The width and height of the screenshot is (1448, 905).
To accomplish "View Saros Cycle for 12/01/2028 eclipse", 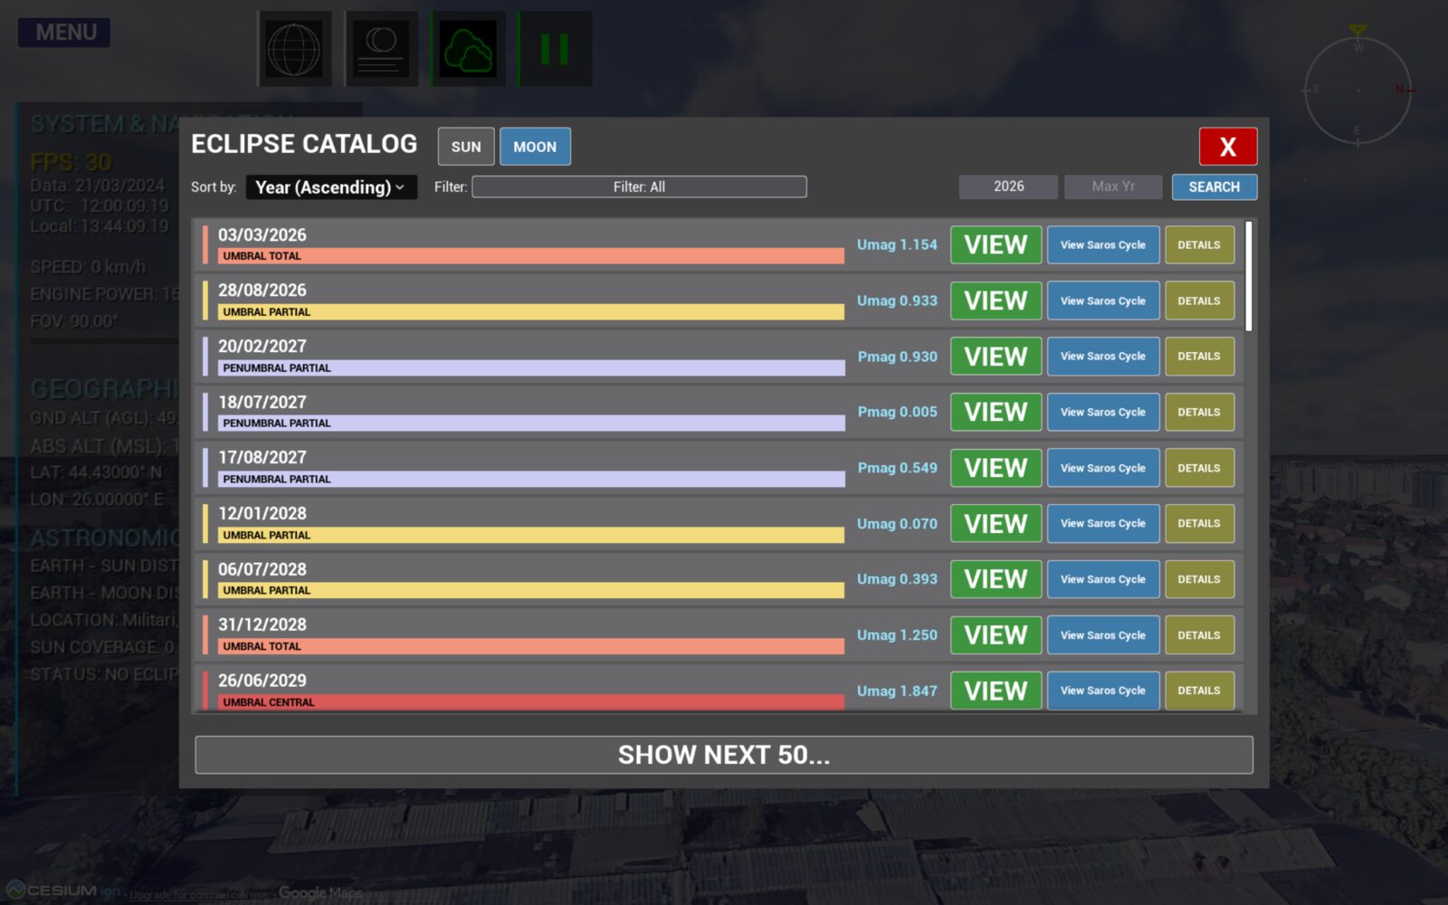I will [x=1103, y=524].
